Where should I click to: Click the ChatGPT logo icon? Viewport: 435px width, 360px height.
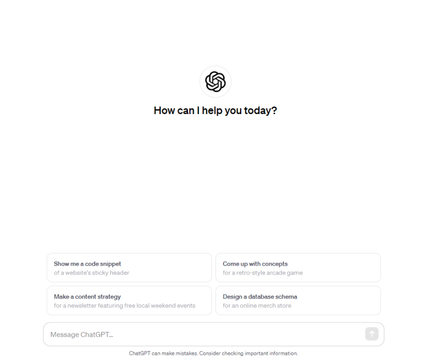click(x=215, y=82)
